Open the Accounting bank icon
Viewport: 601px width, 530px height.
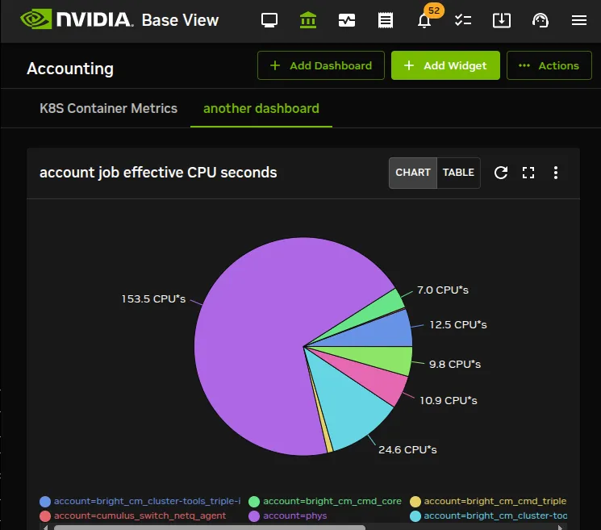tap(308, 20)
